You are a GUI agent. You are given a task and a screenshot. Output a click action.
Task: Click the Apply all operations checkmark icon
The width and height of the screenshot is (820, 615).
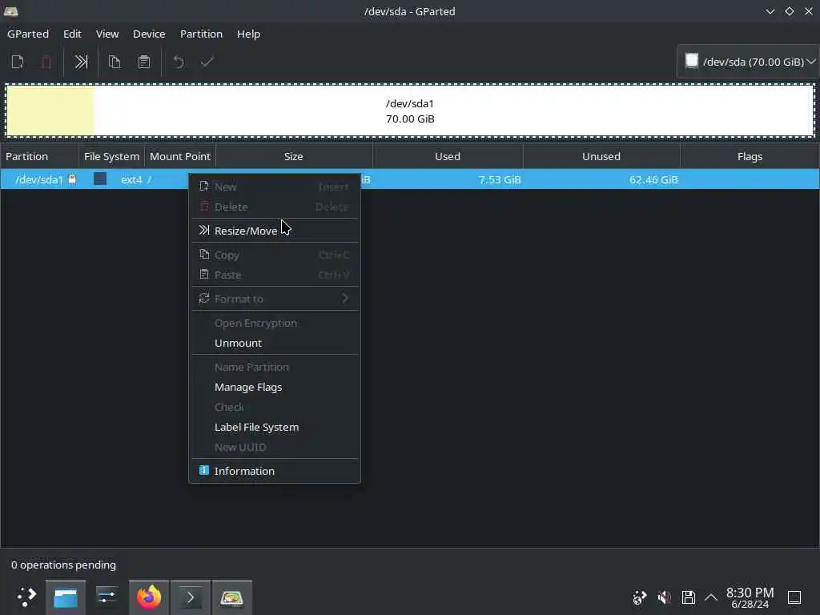[x=207, y=62]
